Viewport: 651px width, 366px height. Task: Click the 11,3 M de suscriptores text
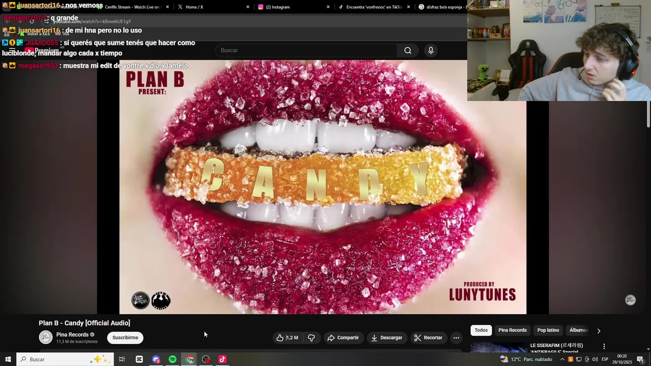coord(77,342)
